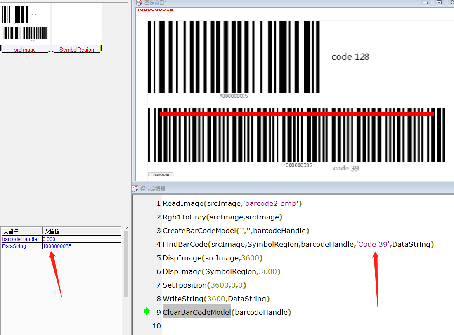The image size is (454, 335).
Task: Click the 'code 39' label in image
Action: pyautogui.click(x=346, y=168)
